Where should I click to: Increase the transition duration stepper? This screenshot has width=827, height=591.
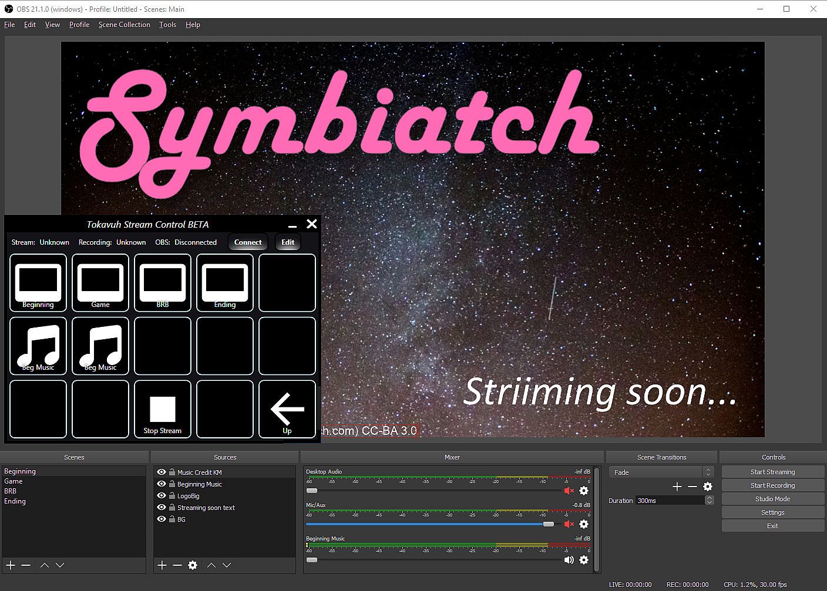tap(710, 498)
